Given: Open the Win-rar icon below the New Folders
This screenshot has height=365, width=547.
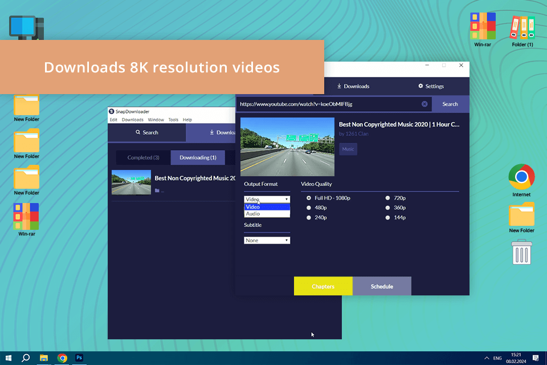Looking at the screenshot, I should 27,220.
